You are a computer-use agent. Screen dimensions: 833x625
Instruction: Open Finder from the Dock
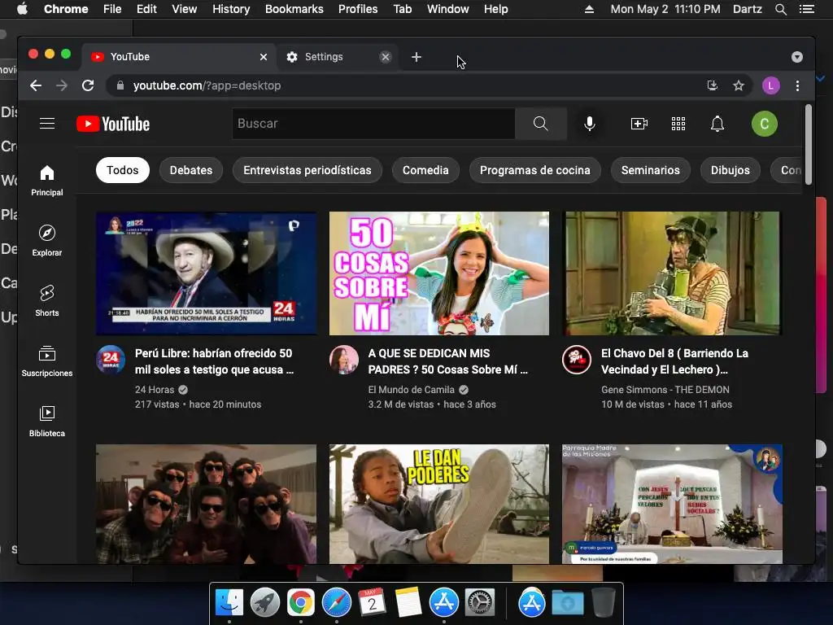(x=229, y=603)
